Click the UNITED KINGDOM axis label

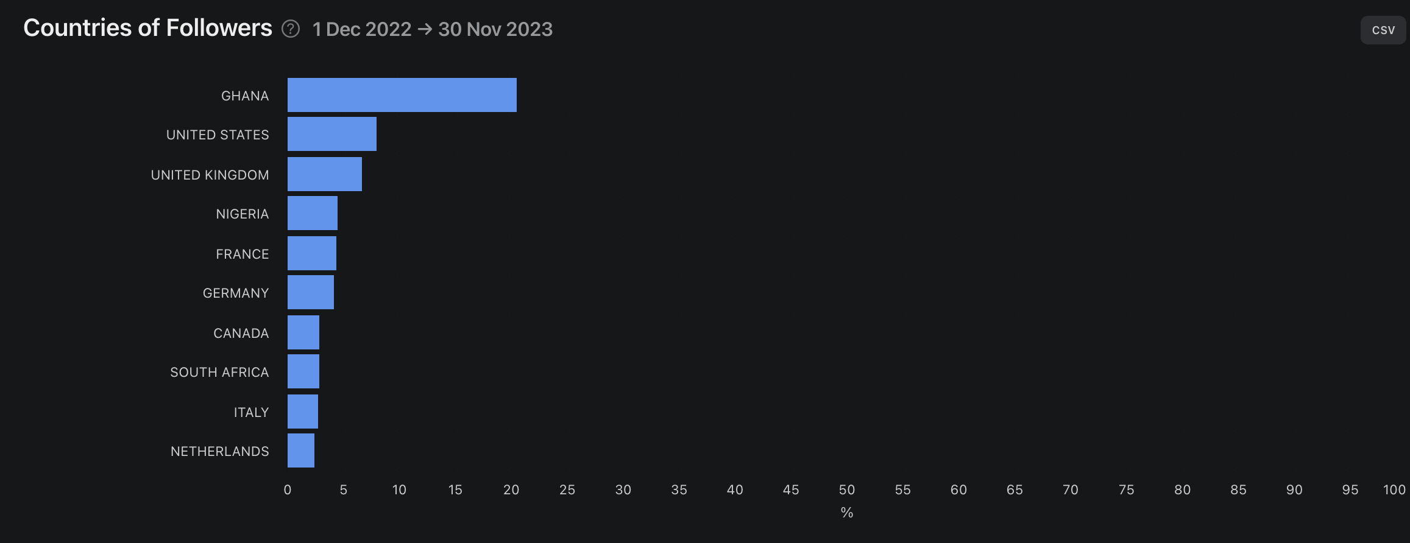[210, 175]
